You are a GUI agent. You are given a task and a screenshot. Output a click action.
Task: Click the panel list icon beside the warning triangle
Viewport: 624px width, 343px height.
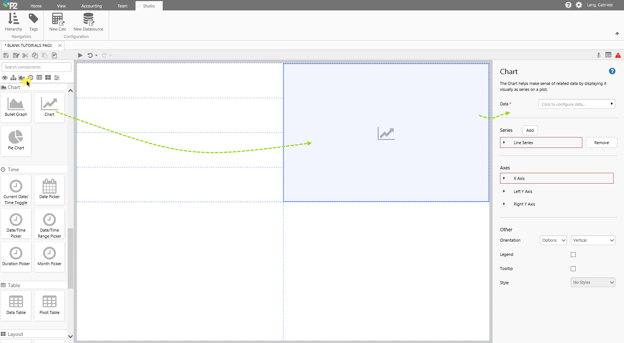coord(608,55)
